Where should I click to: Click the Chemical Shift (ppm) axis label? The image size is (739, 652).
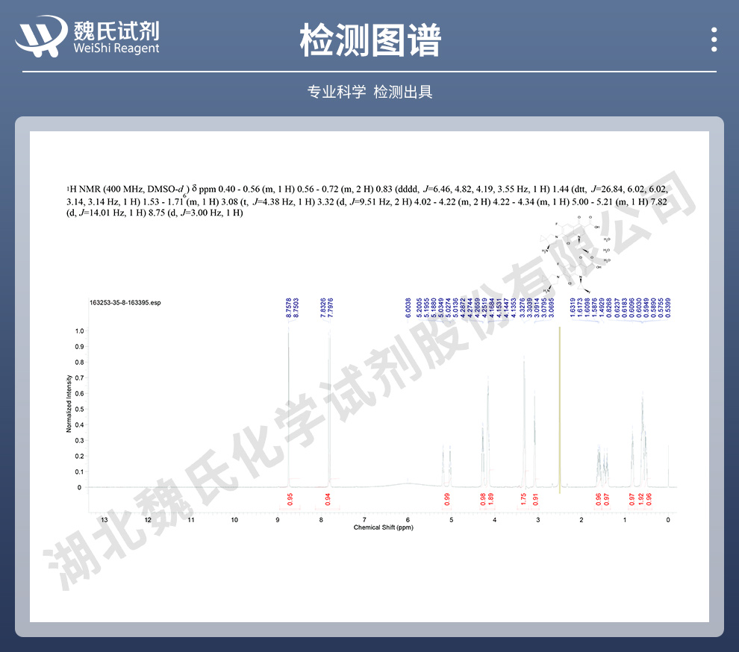(x=383, y=527)
